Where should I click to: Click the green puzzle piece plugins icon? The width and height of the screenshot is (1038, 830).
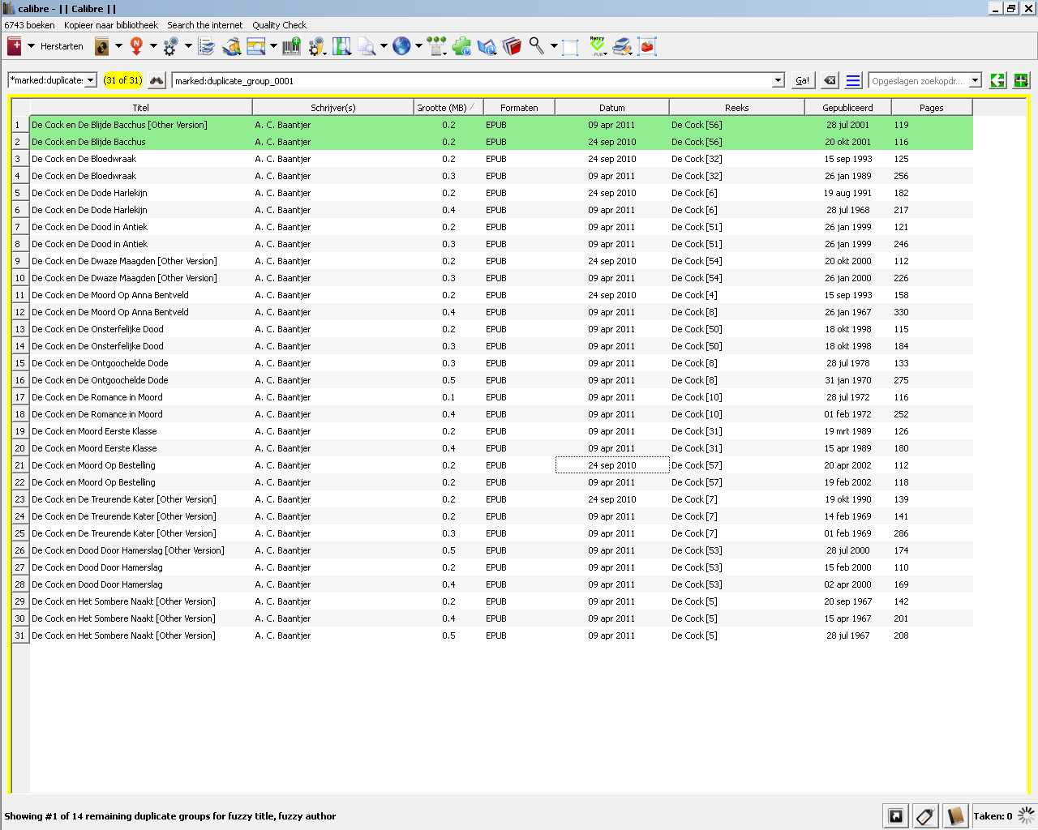[461, 46]
